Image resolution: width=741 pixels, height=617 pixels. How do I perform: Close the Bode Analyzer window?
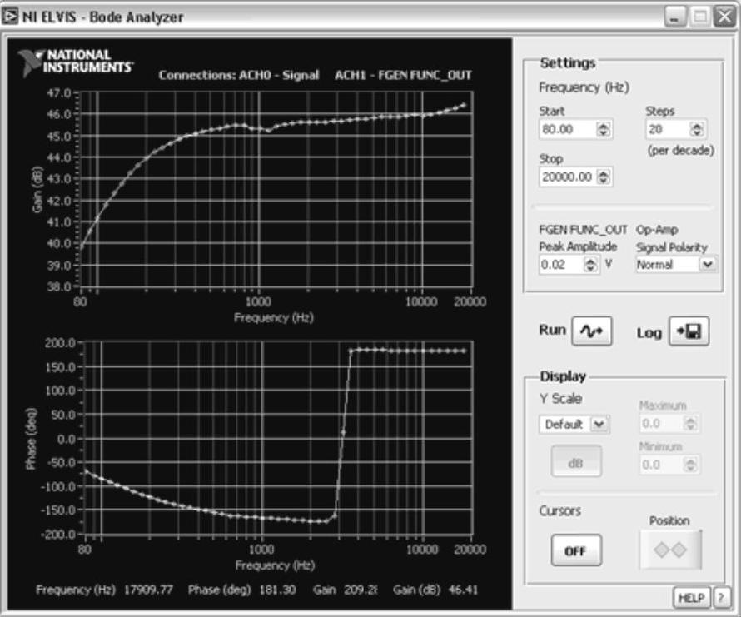724,17
